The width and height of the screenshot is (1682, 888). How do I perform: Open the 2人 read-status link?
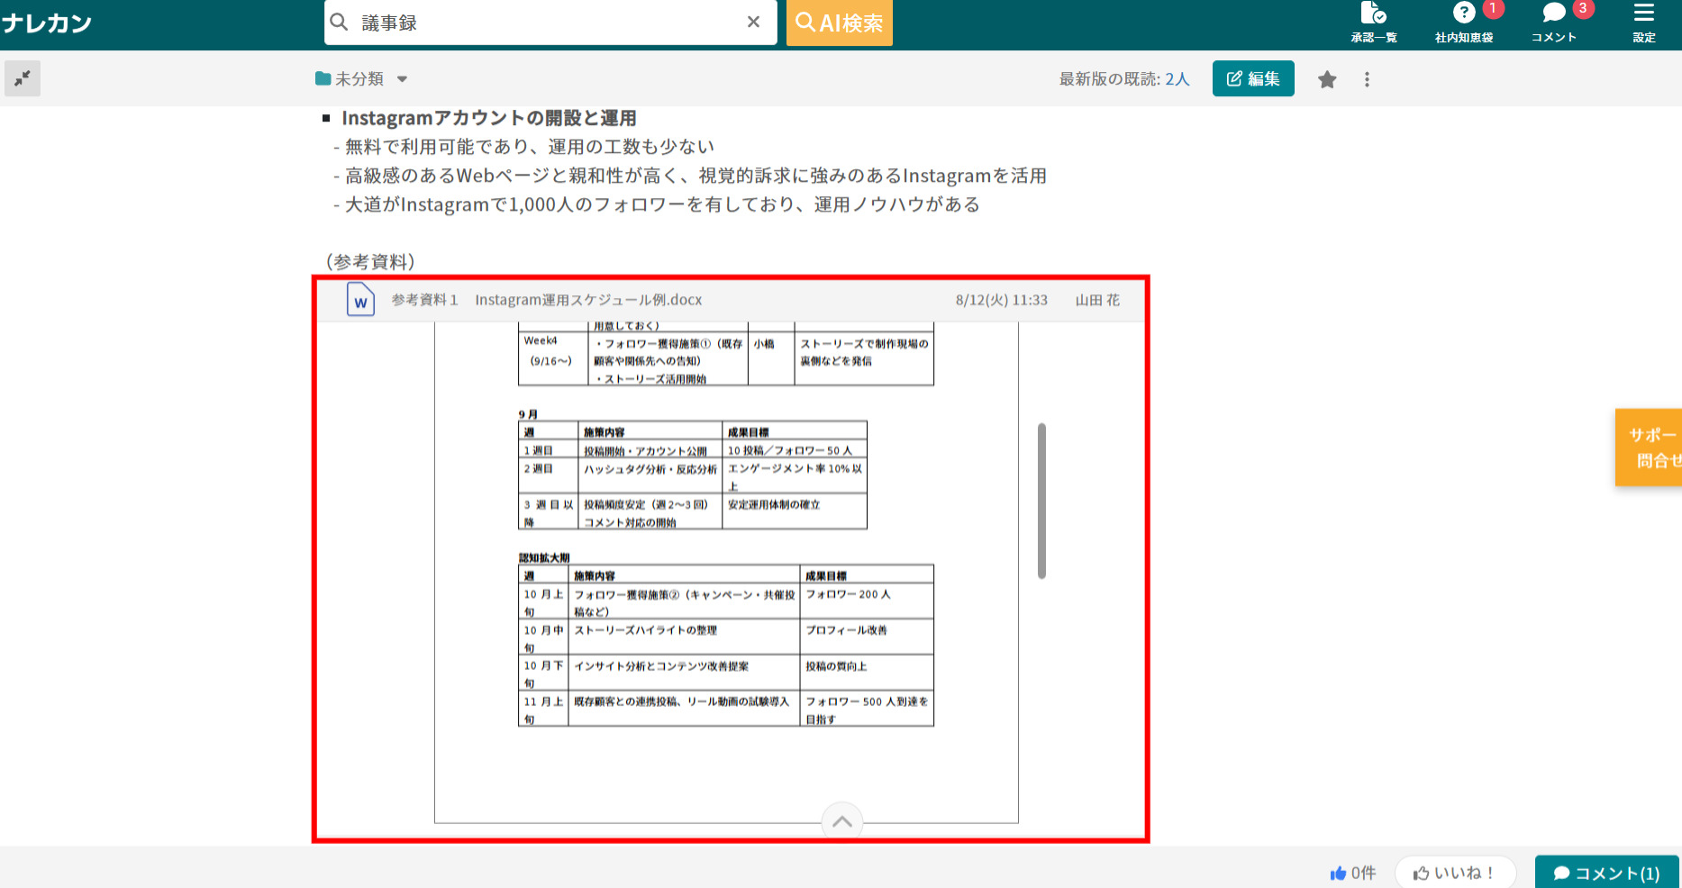point(1176,79)
